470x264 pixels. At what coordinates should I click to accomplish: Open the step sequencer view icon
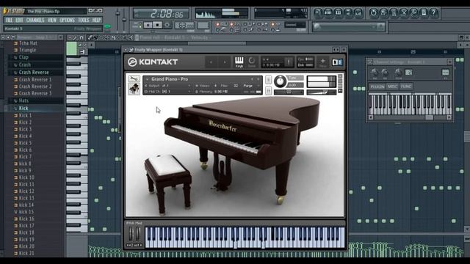(328, 12)
